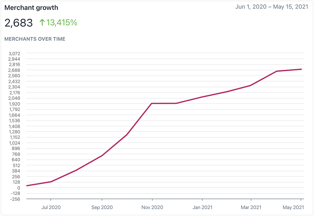This screenshot has width=314, height=216.
Task: Click the line's data point above Mar 2021
Action: (251, 85)
